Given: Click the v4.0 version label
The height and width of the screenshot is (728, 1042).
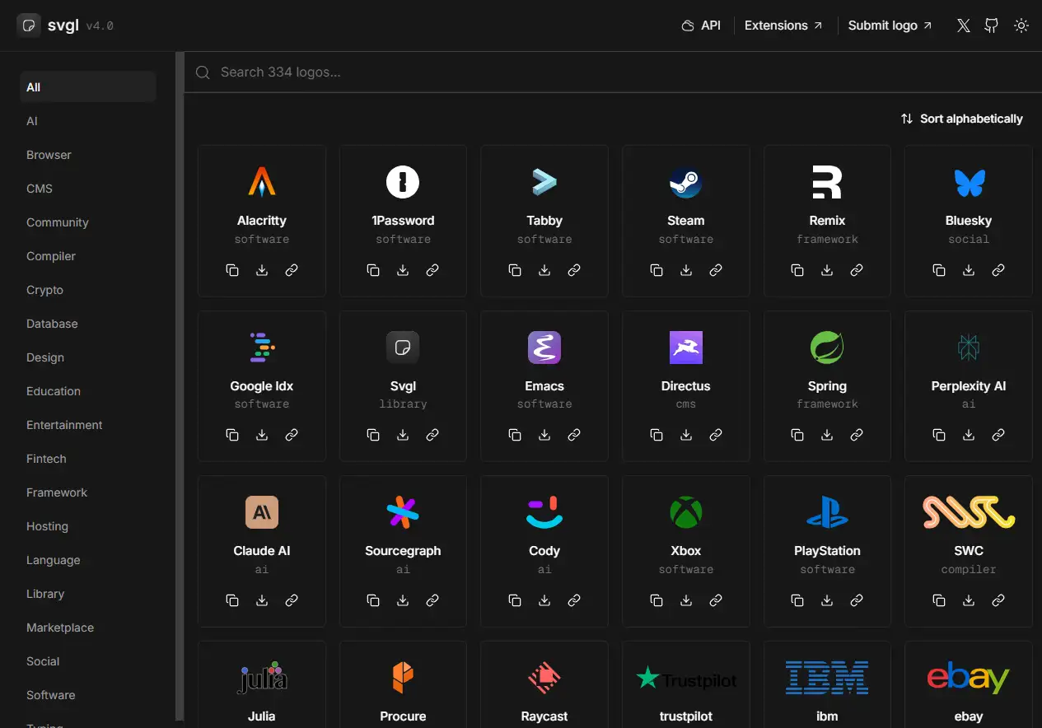Looking at the screenshot, I should (x=100, y=26).
